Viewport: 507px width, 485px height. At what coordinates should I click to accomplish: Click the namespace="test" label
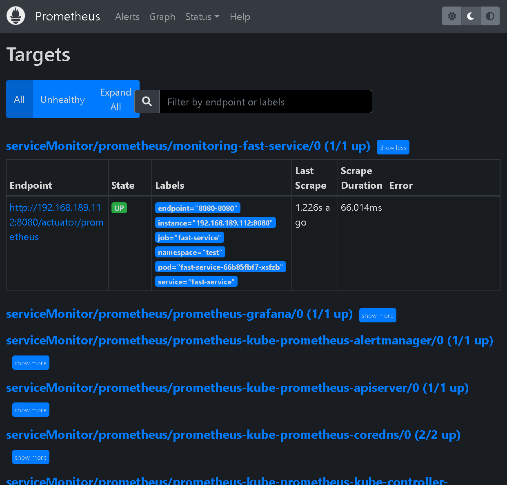(x=190, y=252)
